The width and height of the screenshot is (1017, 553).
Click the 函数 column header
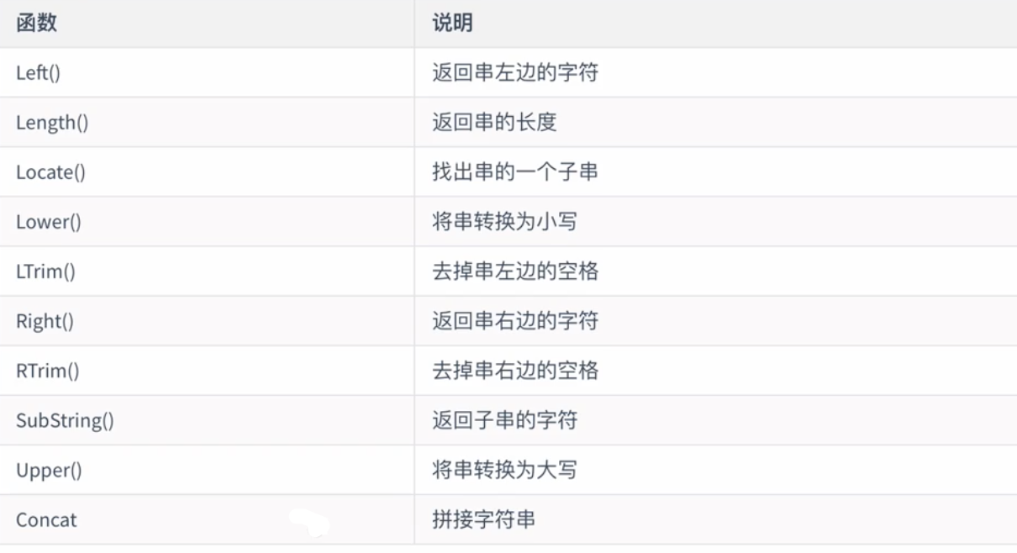(36, 24)
